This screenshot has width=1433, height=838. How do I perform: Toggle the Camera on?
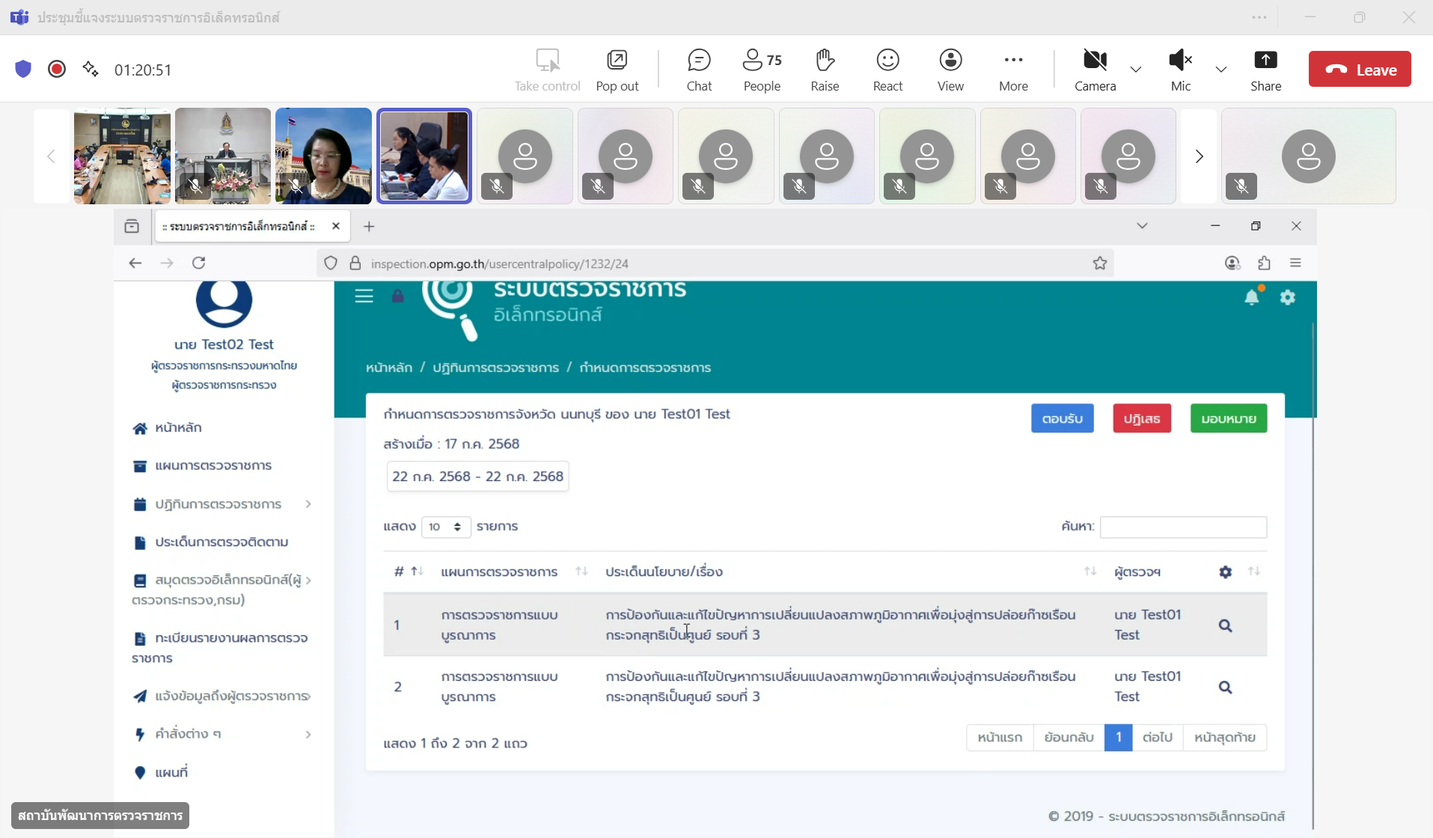tap(1095, 70)
